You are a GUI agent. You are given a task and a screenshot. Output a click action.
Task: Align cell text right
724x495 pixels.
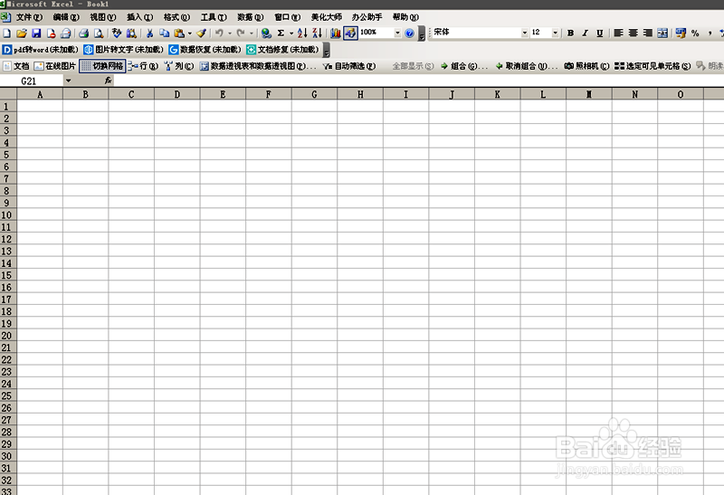[648, 33]
